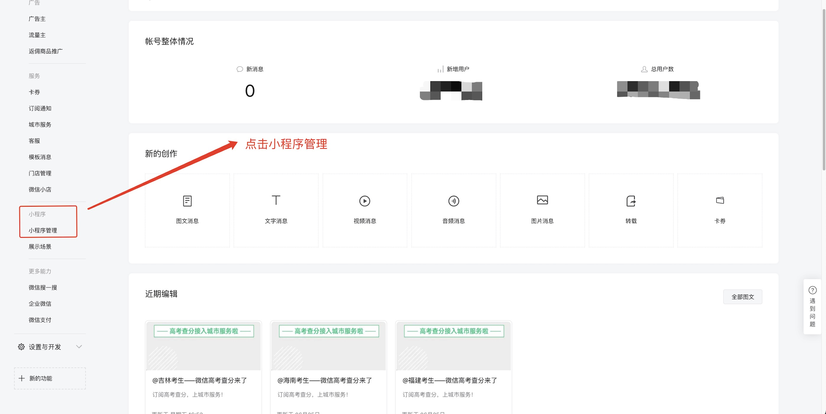Click the 新消息 count of 0
Image resolution: width=826 pixels, height=414 pixels.
click(250, 91)
